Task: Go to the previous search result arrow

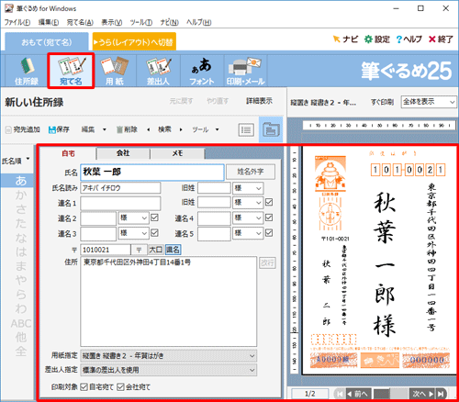Action: click(x=149, y=129)
